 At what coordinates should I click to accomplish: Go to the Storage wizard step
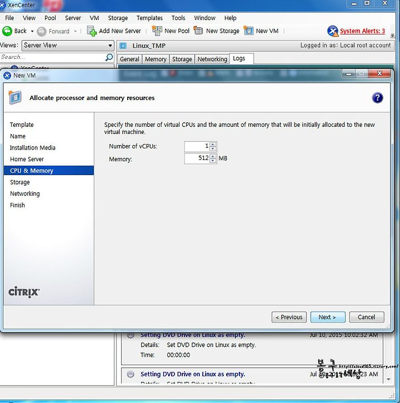(x=20, y=182)
